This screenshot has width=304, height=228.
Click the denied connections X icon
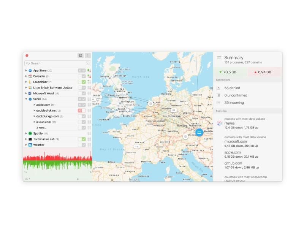(x=219, y=88)
